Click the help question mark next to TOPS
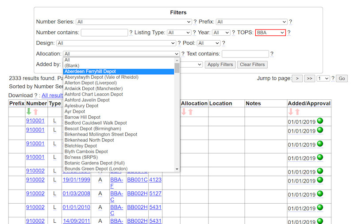354x224 pixels. (289, 33)
